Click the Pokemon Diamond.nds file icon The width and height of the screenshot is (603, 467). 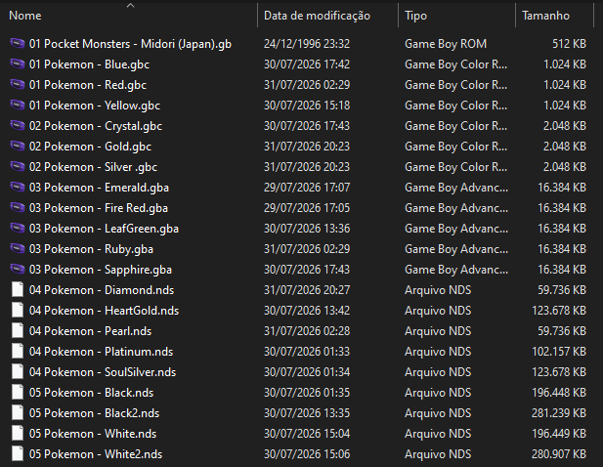pos(18,290)
